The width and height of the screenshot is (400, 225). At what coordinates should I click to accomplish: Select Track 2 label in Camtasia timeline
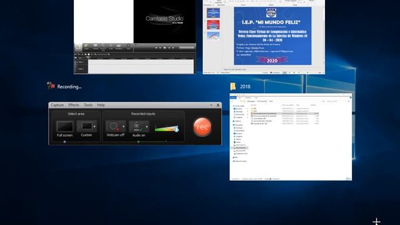coord(81,69)
